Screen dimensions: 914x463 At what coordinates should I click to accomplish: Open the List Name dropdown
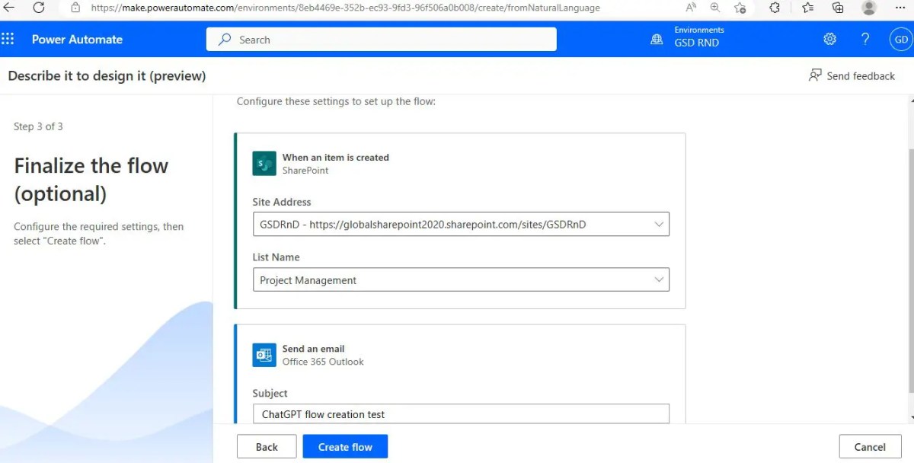pos(659,279)
